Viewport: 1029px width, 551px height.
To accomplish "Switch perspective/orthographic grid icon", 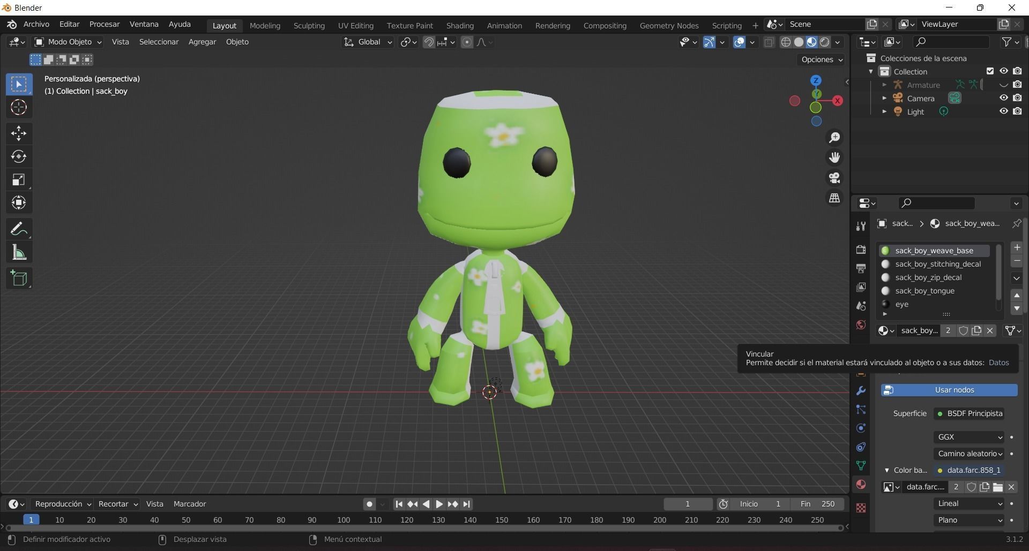I will [x=834, y=198].
